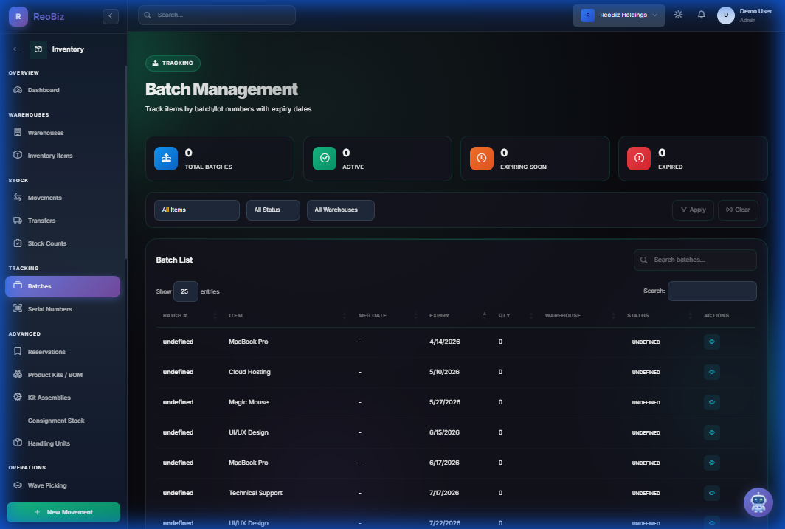Open the All Warehouses filter dropdown
Image resolution: width=785 pixels, height=529 pixels.
(x=340, y=210)
